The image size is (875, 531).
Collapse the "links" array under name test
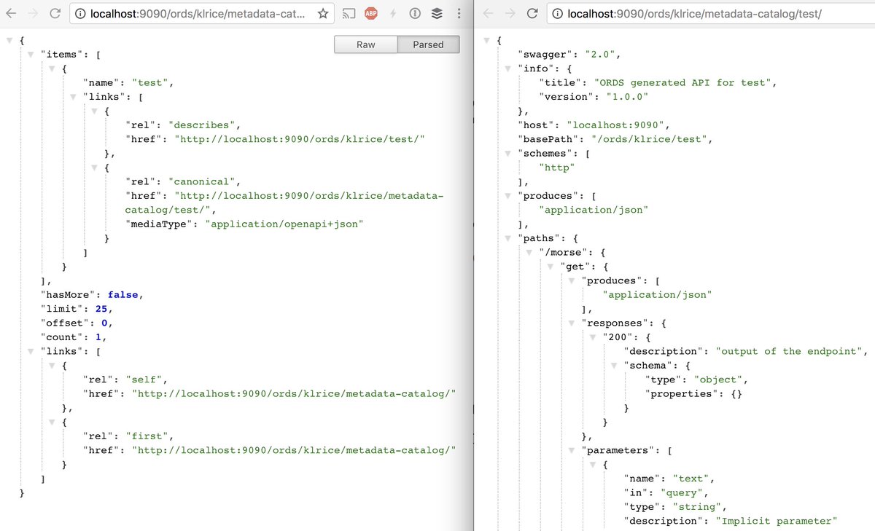pyautogui.click(x=72, y=97)
